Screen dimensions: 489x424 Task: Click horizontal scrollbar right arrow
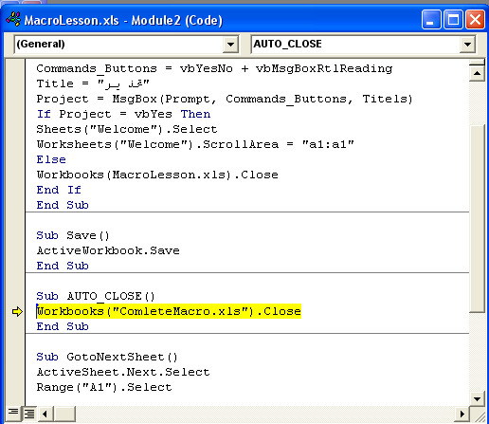point(462,414)
